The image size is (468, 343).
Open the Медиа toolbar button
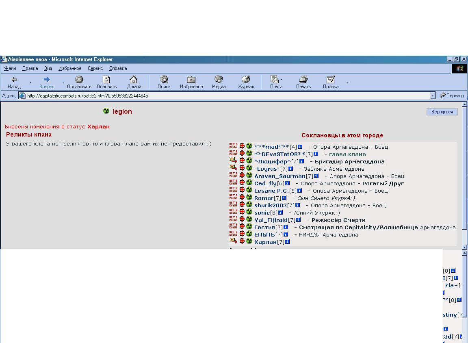(x=219, y=82)
